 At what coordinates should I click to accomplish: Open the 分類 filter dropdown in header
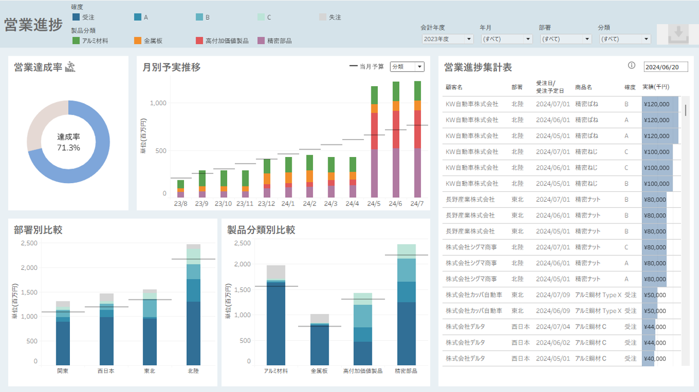click(625, 39)
